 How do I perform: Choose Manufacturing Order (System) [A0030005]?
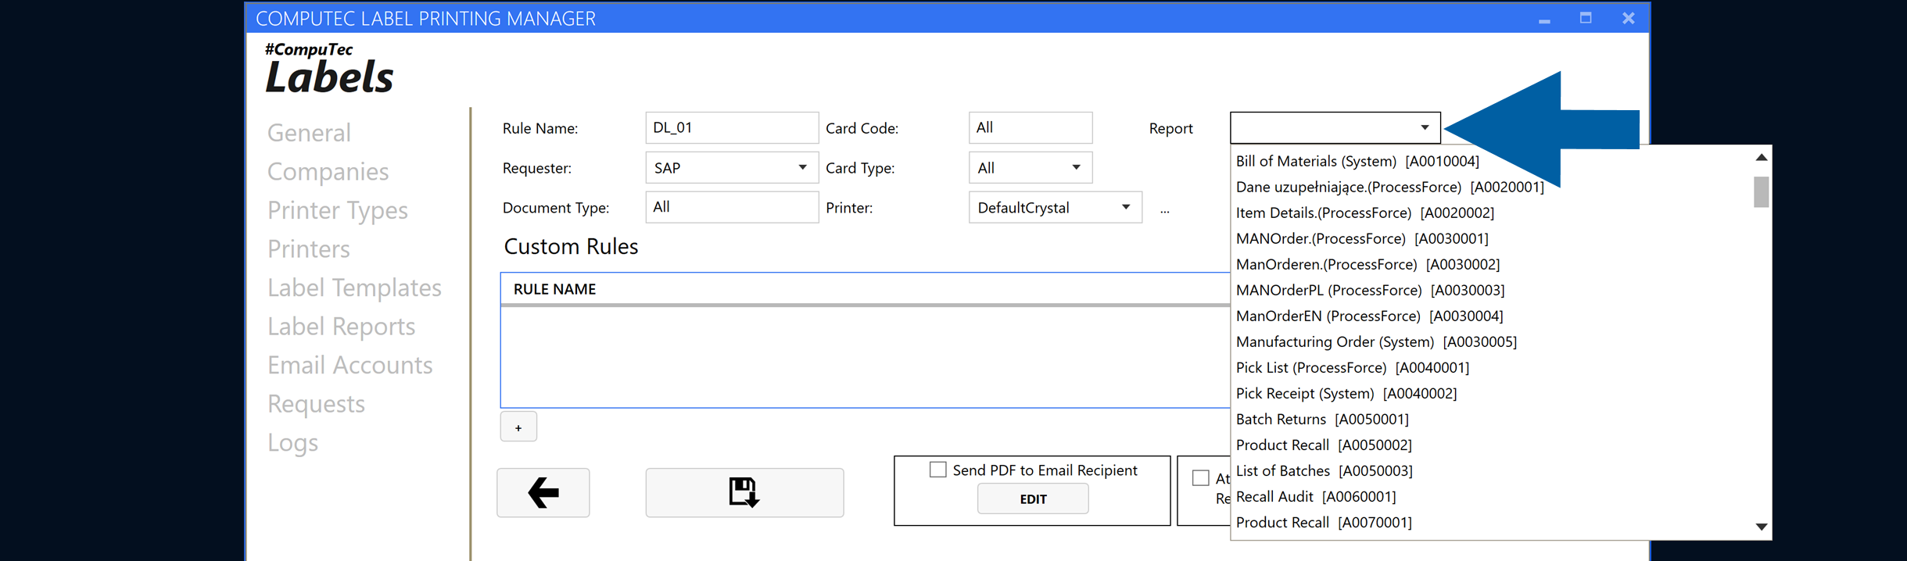(1376, 341)
